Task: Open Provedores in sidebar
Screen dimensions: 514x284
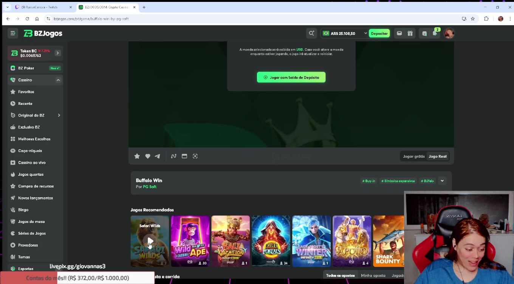Action: click(35, 245)
